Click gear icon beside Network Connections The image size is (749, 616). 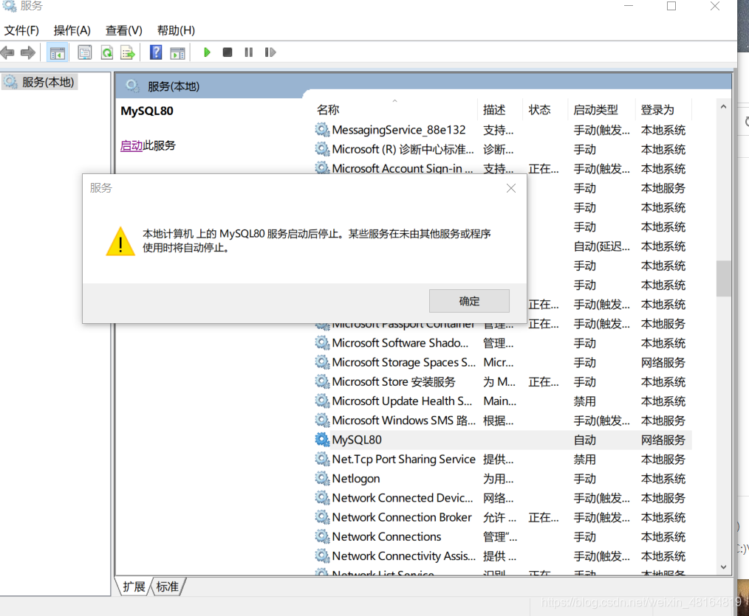(323, 537)
